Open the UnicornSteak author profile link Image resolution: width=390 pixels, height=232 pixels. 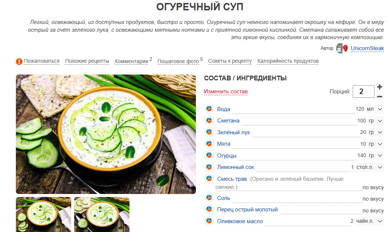[367, 48]
